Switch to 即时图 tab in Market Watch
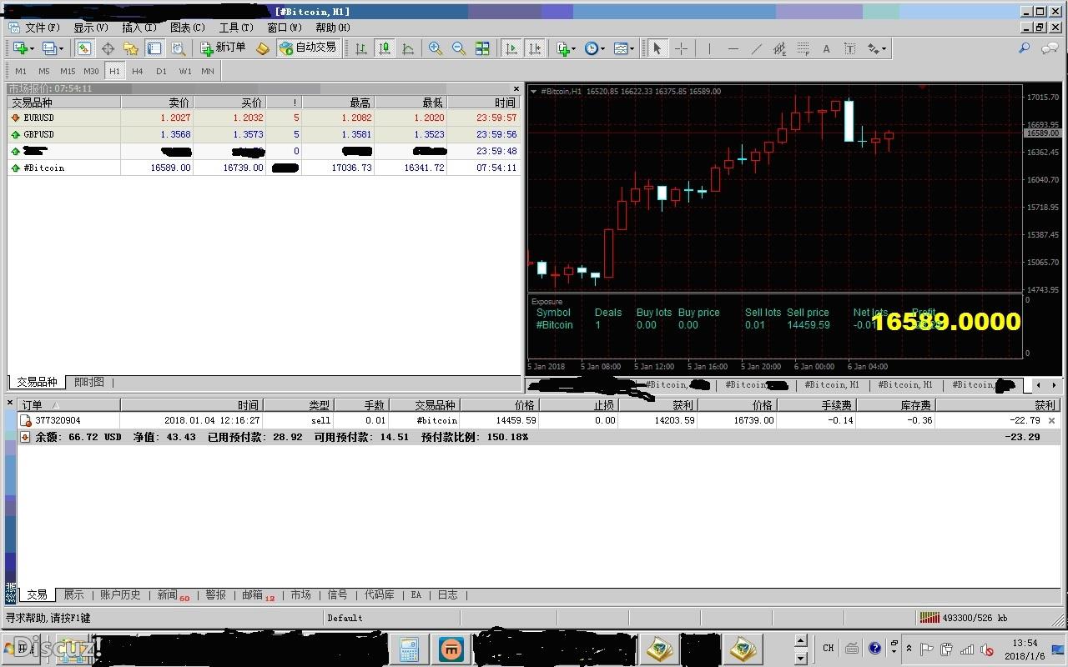This screenshot has width=1068, height=667. click(x=89, y=382)
